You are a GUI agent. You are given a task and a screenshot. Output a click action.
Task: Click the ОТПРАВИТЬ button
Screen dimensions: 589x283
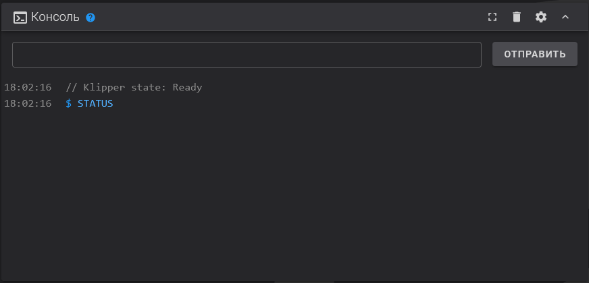click(535, 54)
